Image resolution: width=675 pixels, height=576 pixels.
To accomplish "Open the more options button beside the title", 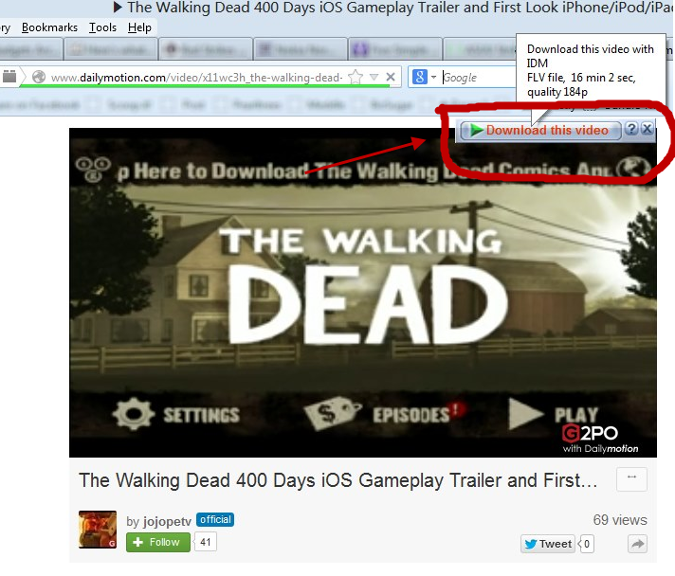I will coord(631,478).
